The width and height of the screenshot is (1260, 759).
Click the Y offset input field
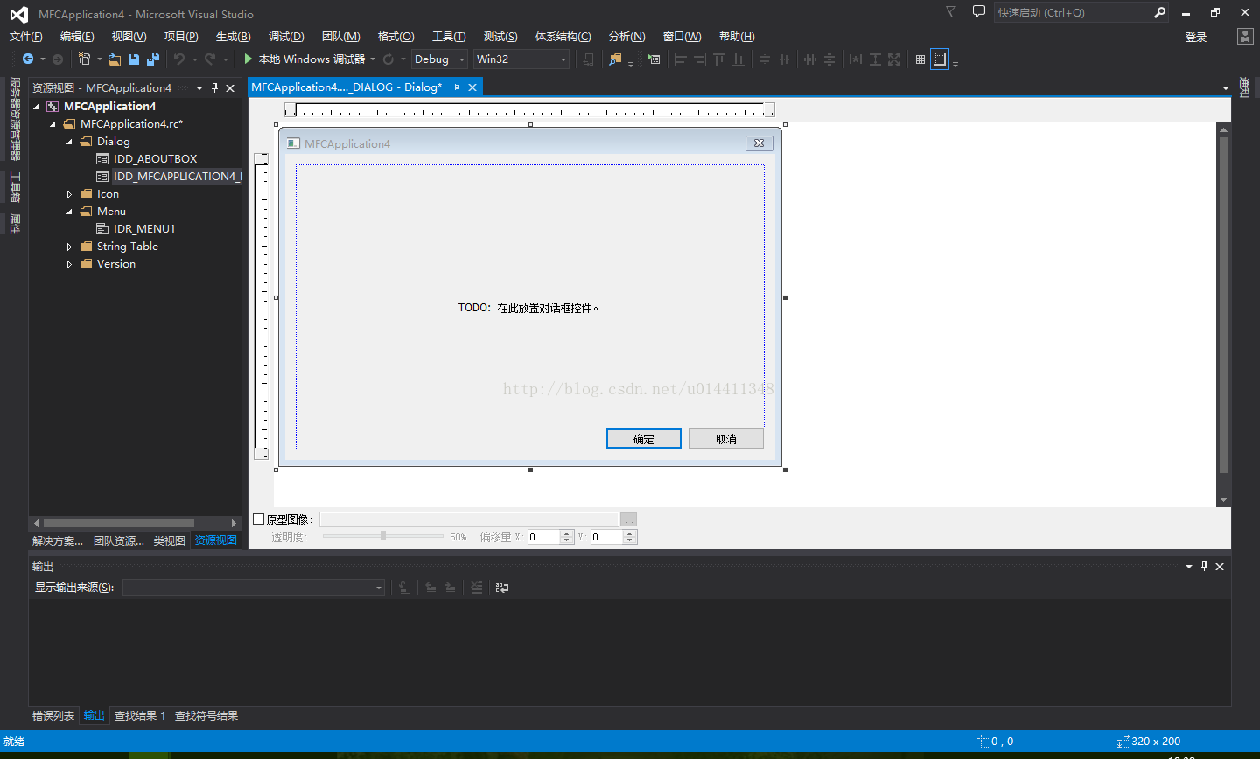[607, 537]
